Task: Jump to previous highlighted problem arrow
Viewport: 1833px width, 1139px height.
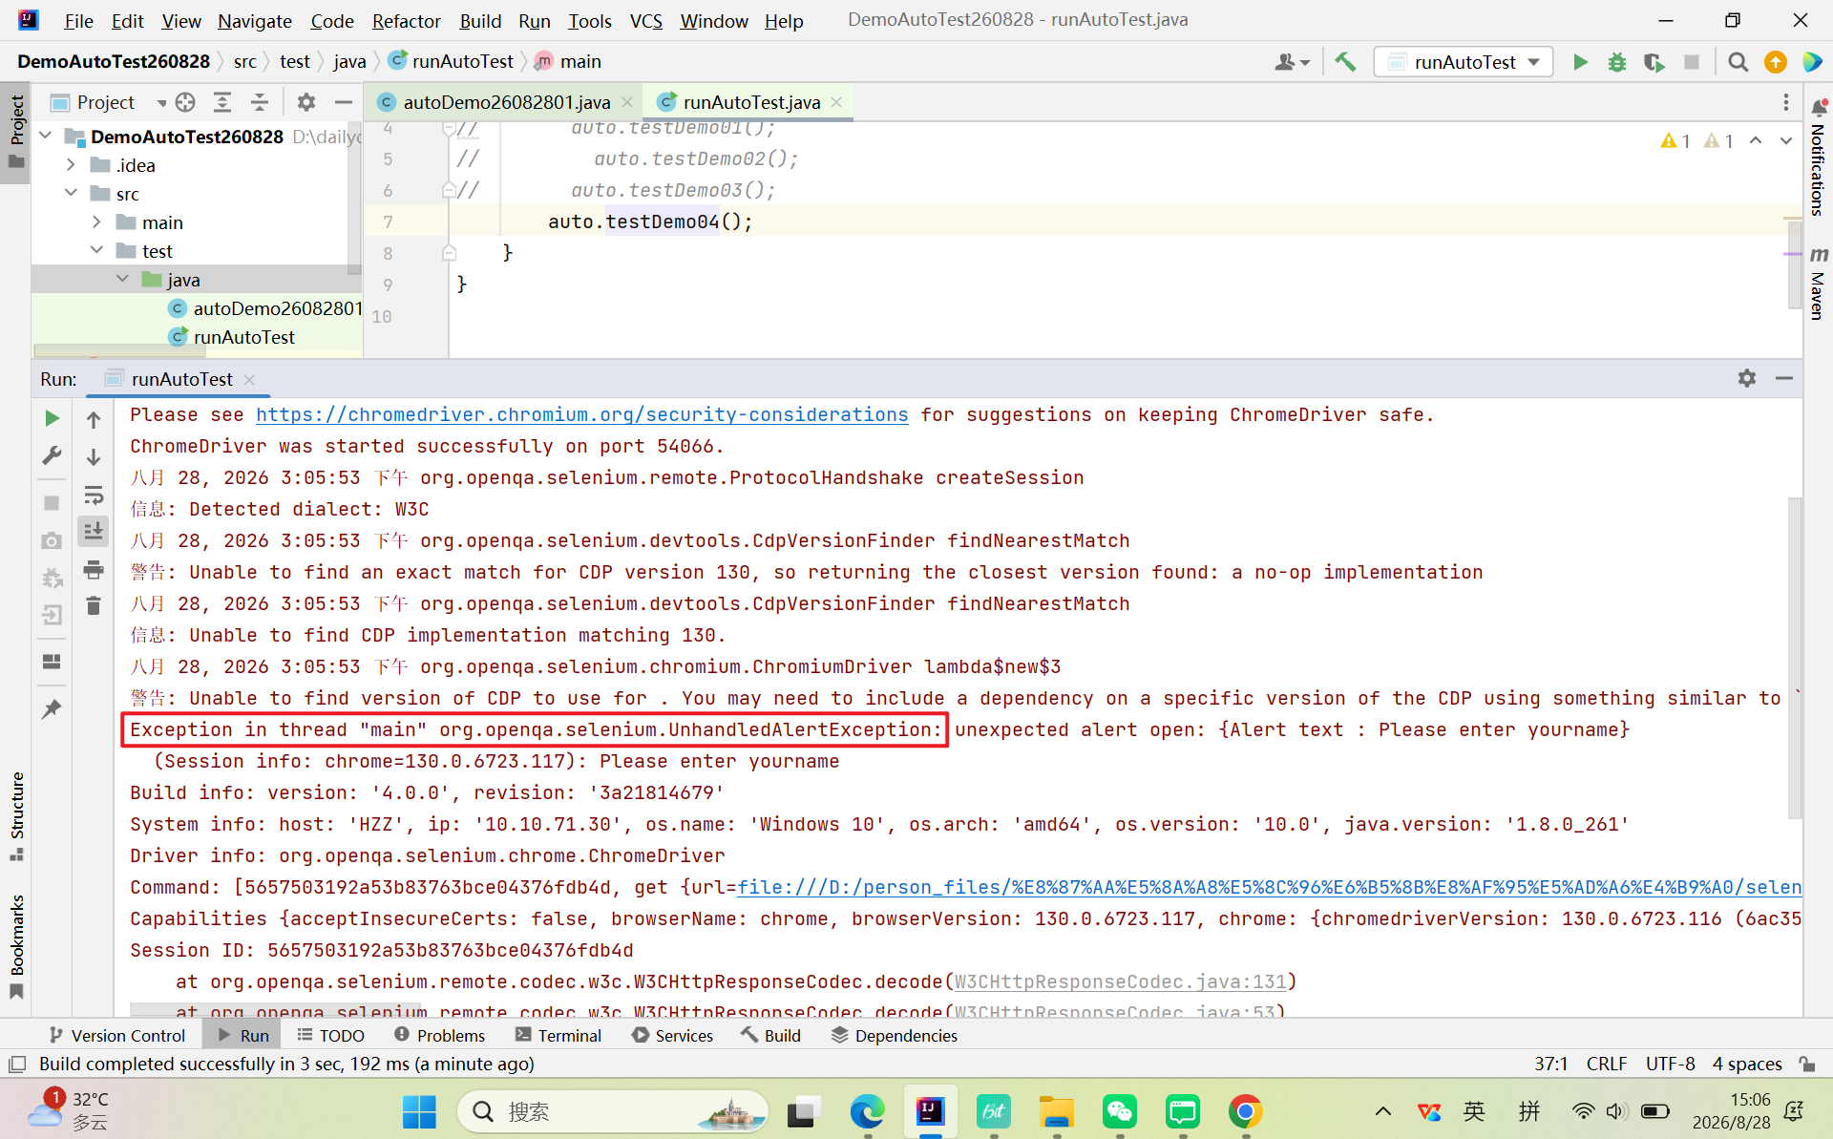Action: tap(1756, 140)
